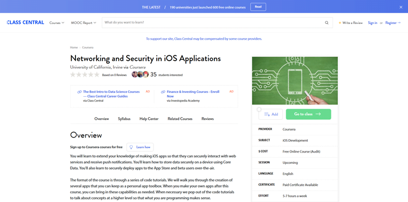Image resolution: width=408 pixels, height=202 pixels.
Task: Click the Paid Certificate Available text
Action: pos(300,185)
